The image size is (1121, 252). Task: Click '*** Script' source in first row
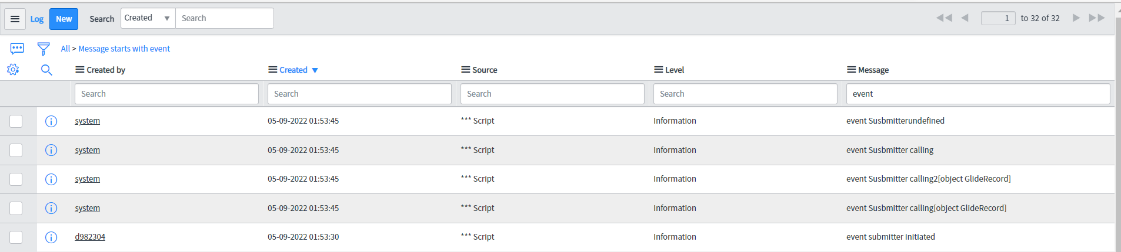click(x=478, y=121)
